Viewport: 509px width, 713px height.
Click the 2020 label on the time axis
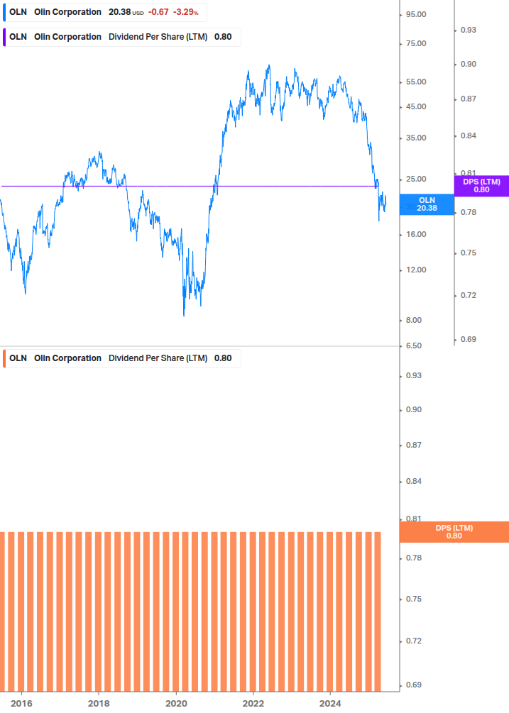click(176, 704)
